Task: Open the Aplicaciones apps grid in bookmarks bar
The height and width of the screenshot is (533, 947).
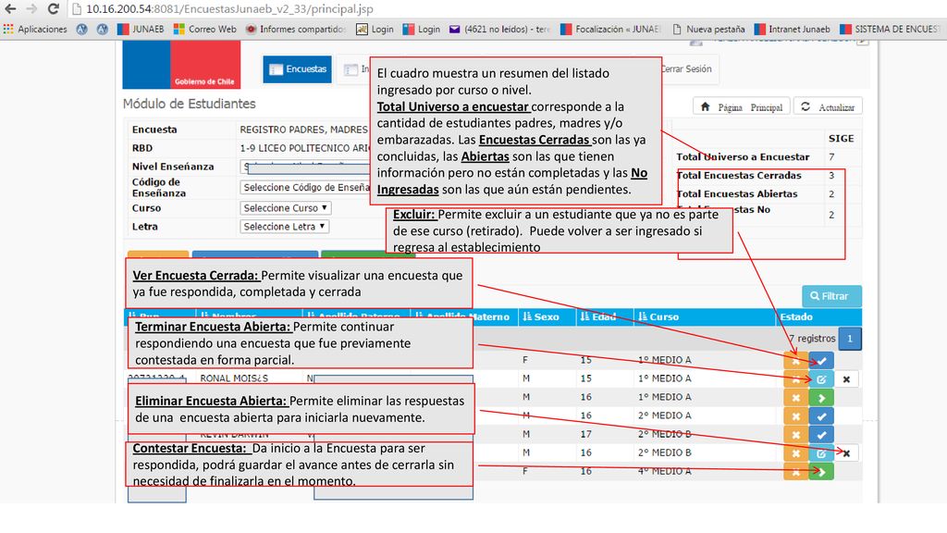Action: point(35,29)
